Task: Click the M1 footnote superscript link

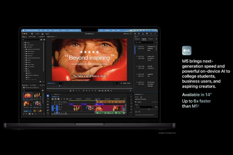Action: click(198, 106)
